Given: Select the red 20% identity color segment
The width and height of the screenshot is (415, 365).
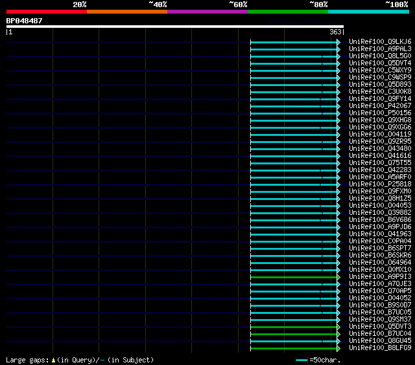Looking at the screenshot, I should coord(47,12).
